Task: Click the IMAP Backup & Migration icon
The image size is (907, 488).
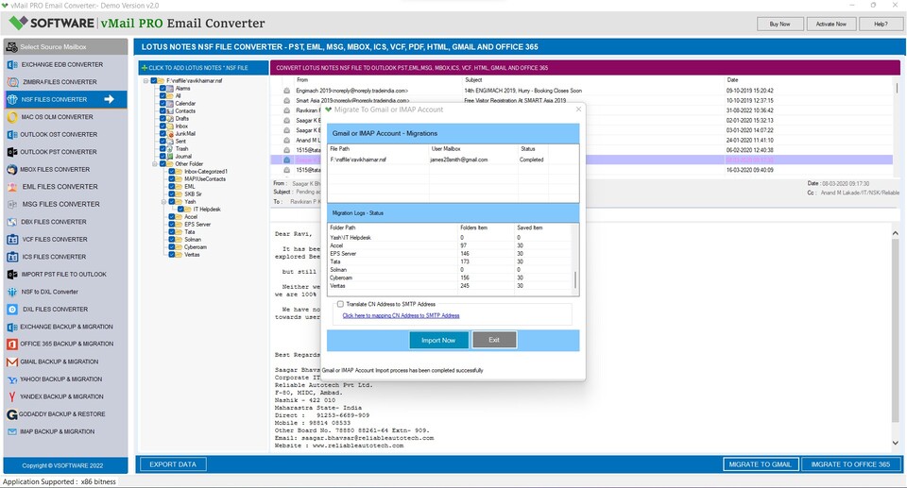Action: (12, 432)
